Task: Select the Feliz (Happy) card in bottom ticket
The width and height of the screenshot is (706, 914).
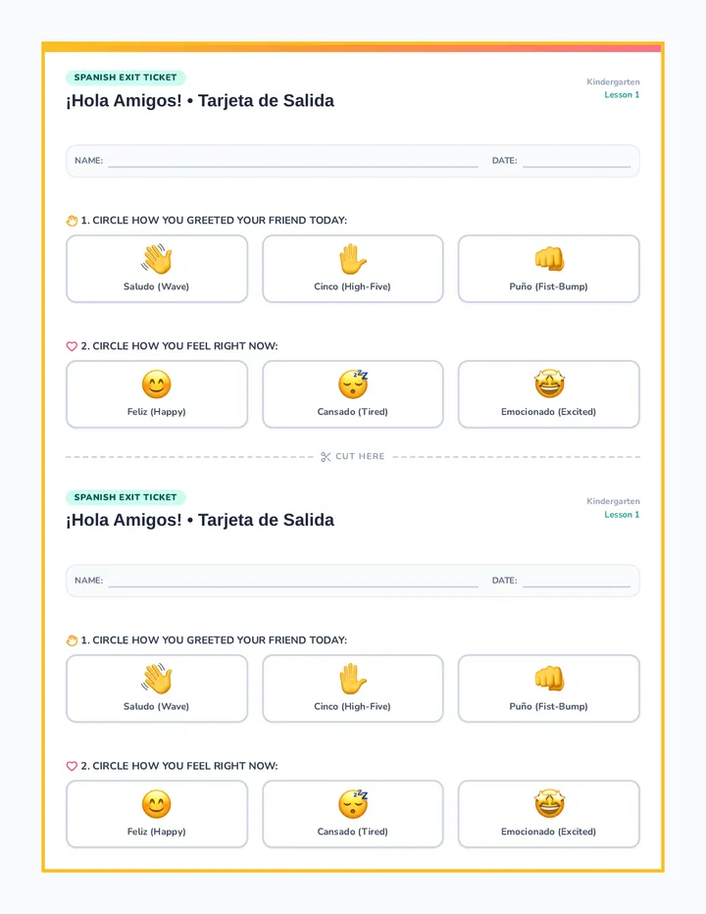Action: point(157,814)
